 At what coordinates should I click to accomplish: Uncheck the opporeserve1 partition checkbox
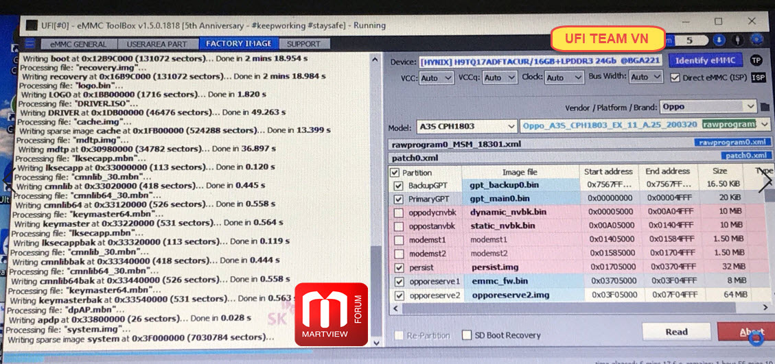(399, 282)
